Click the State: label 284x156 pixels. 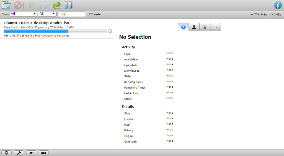click(x=128, y=76)
